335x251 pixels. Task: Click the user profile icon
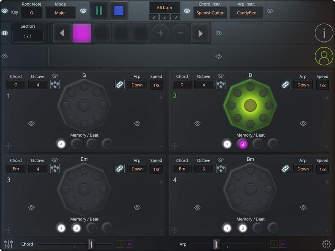pos(324,56)
